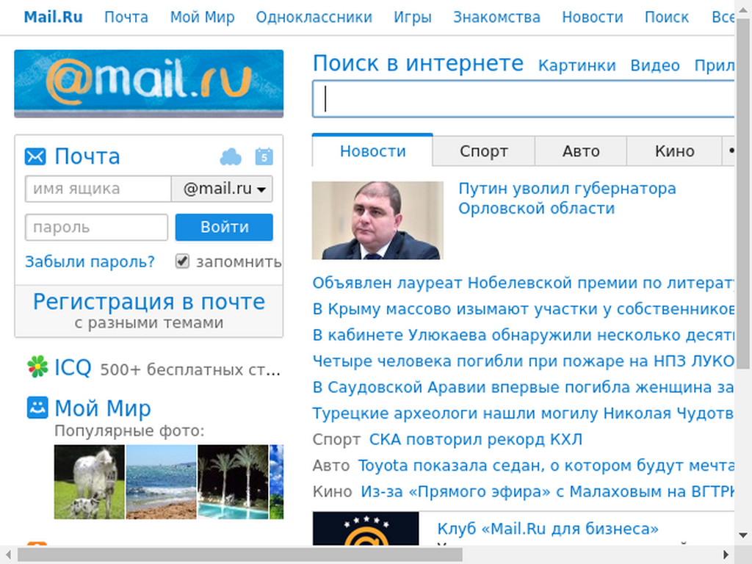This screenshot has height=564, width=752.
Task: Switch to the Авто tab
Action: (581, 151)
